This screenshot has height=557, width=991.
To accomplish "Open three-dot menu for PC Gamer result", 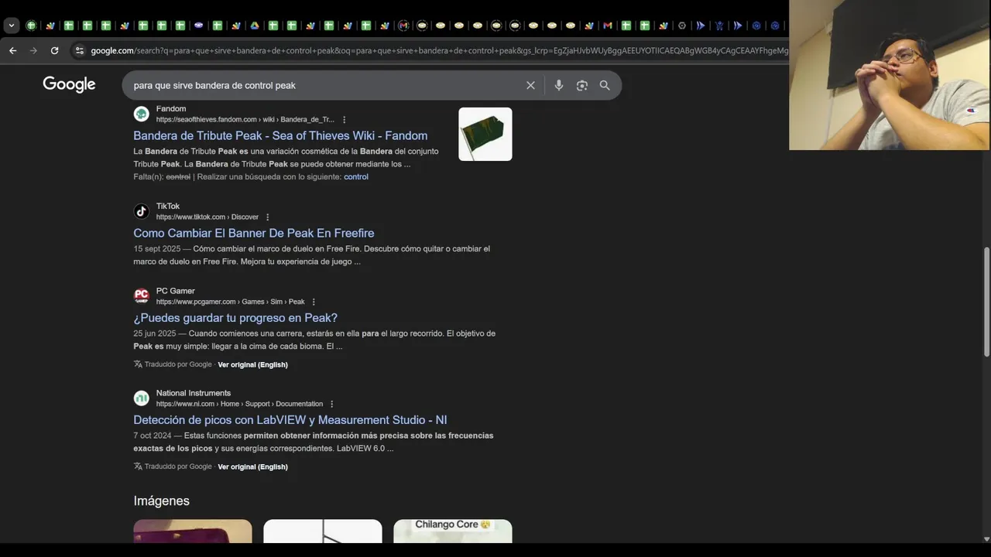I will 314,302.
